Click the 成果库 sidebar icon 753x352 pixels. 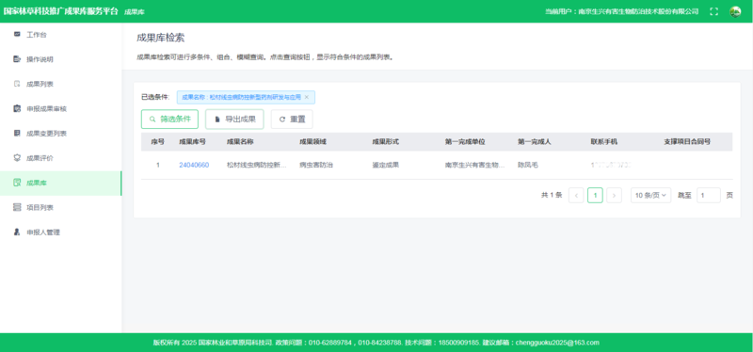click(17, 183)
